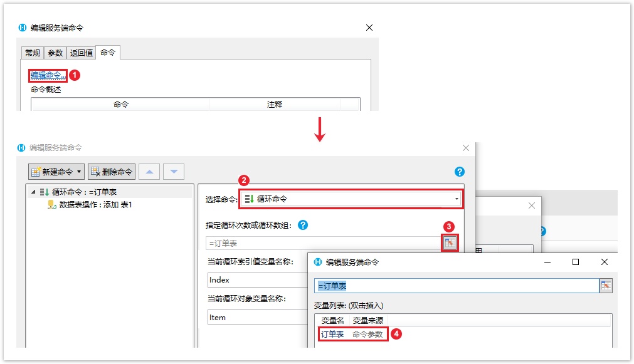Click help icon next to 指定循环次数或循环数组

pos(303,225)
